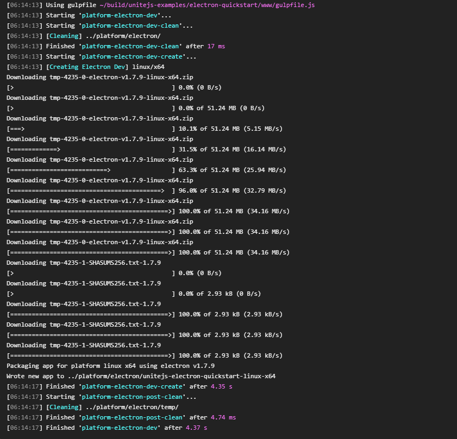Click the 'platform-electron-dev-clean' task name in its Starting line
457x439 pixels.
132,26
